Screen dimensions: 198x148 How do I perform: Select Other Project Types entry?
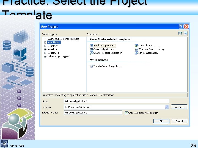click(x=58, y=56)
